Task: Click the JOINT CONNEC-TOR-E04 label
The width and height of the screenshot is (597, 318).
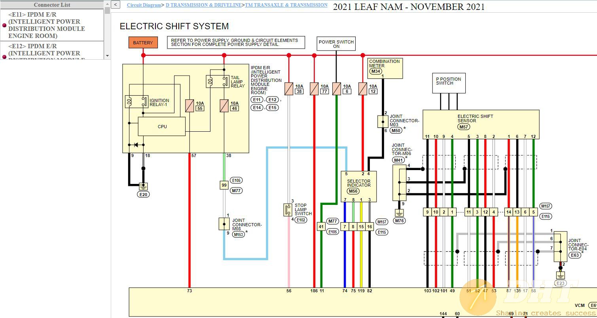Action: (x=578, y=245)
